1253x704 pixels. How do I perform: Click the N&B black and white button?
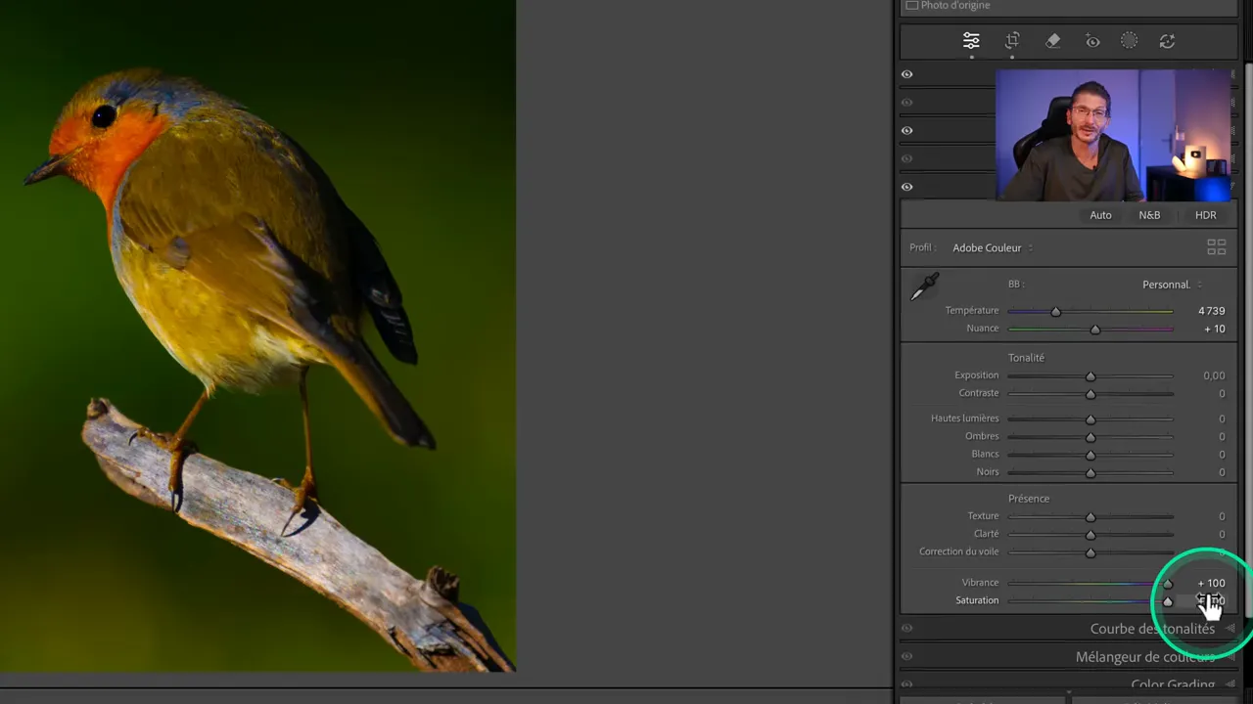click(1149, 215)
